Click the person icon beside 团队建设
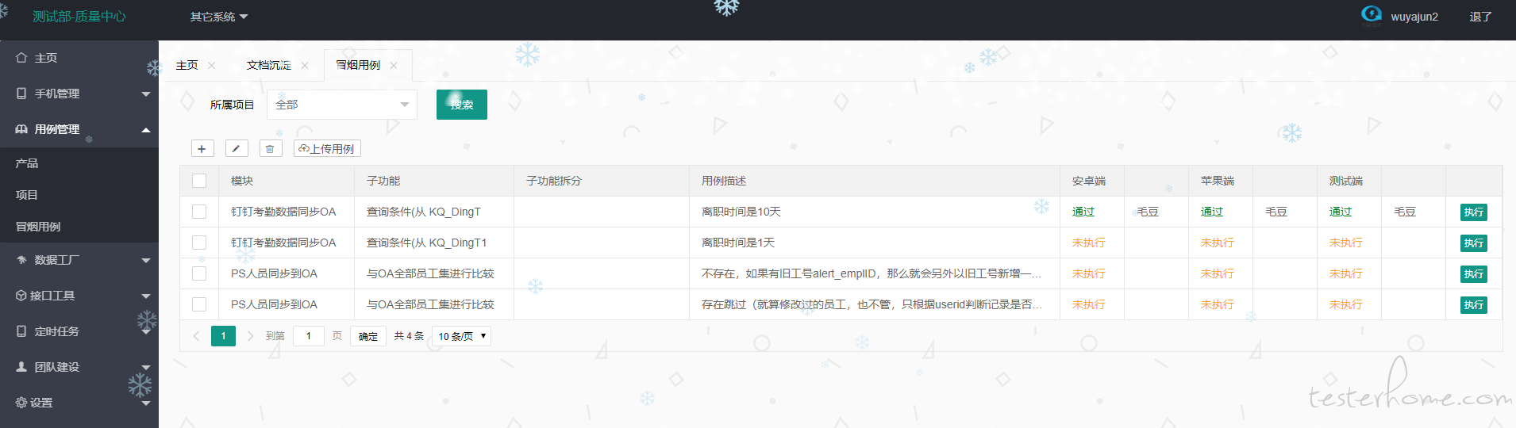Viewport: 1516px width, 428px height. pos(21,367)
